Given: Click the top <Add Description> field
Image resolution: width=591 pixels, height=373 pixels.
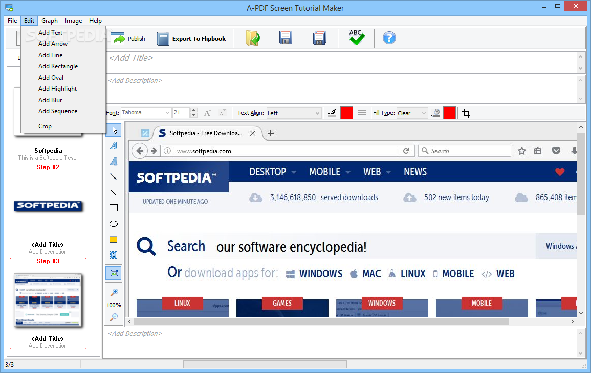Looking at the screenshot, I should (x=341, y=89).
